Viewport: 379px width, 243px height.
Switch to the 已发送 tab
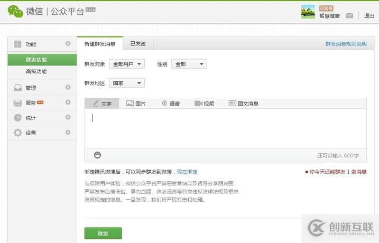pyautogui.click(x=138, y=43)
